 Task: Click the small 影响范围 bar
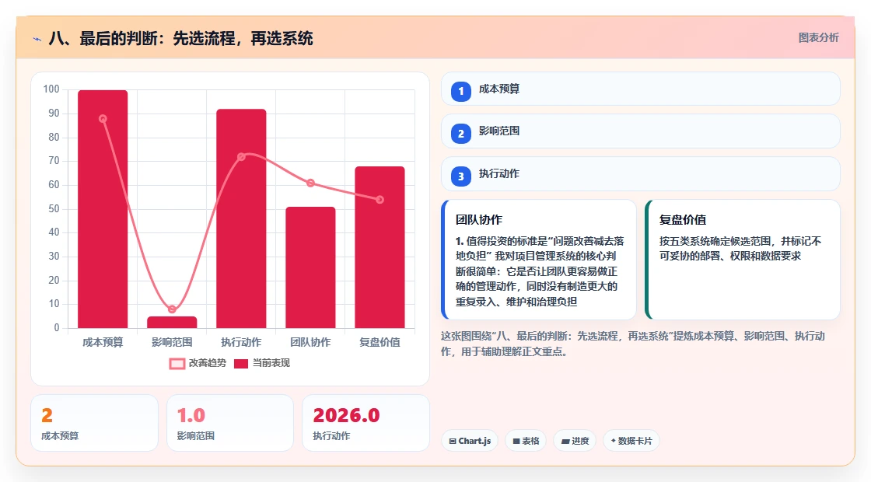[x=172, y=322]
